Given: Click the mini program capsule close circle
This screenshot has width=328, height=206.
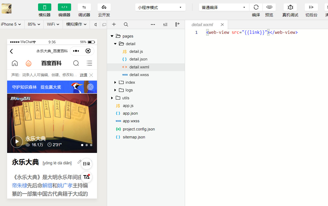Looking at the screenshot, I should pyautogui.click(x=88, y=51).
